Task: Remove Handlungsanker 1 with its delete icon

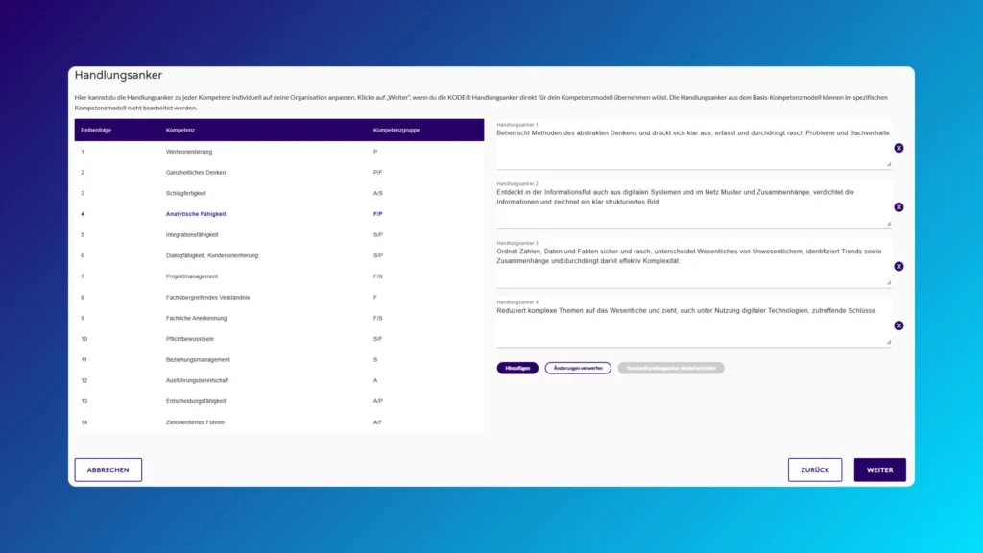Action: tap(899, 148)
